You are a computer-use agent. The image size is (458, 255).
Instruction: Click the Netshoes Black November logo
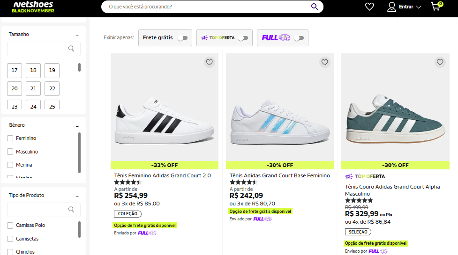tap(33, 7)
